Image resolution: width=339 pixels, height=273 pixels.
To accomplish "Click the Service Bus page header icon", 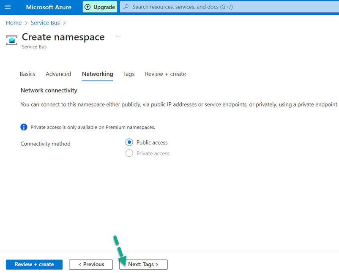I will tap(11, 40).
